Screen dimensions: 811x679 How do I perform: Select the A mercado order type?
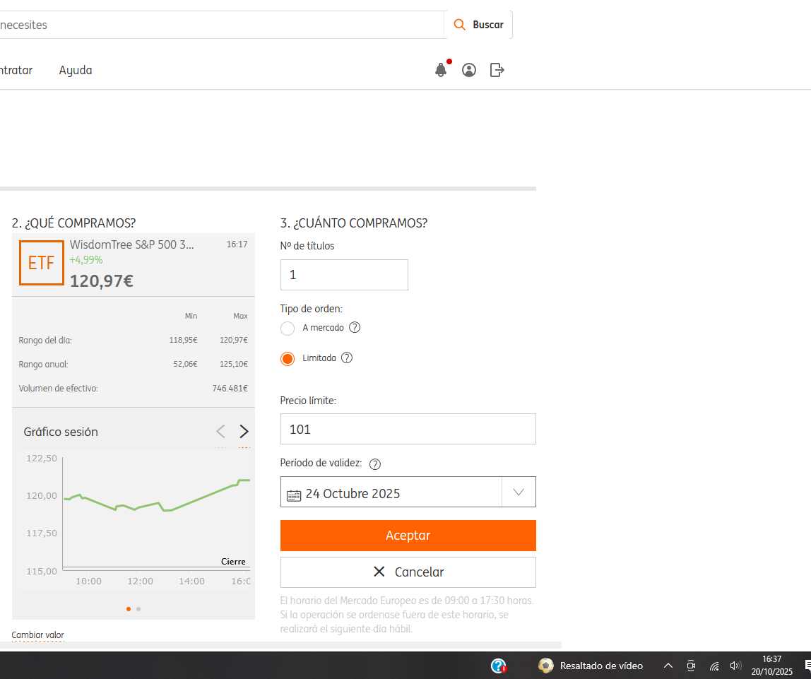click(x=288, y=329)
